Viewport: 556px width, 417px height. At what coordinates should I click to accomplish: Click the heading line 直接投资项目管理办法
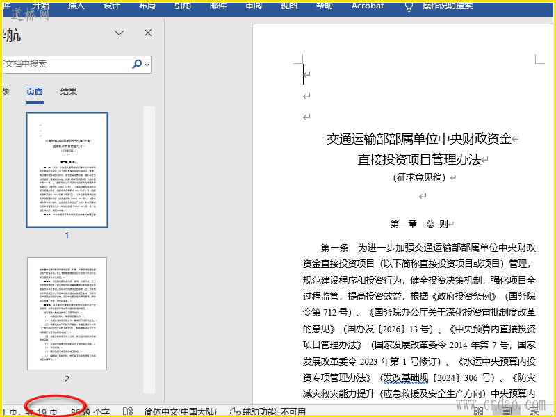pos(419,160)
